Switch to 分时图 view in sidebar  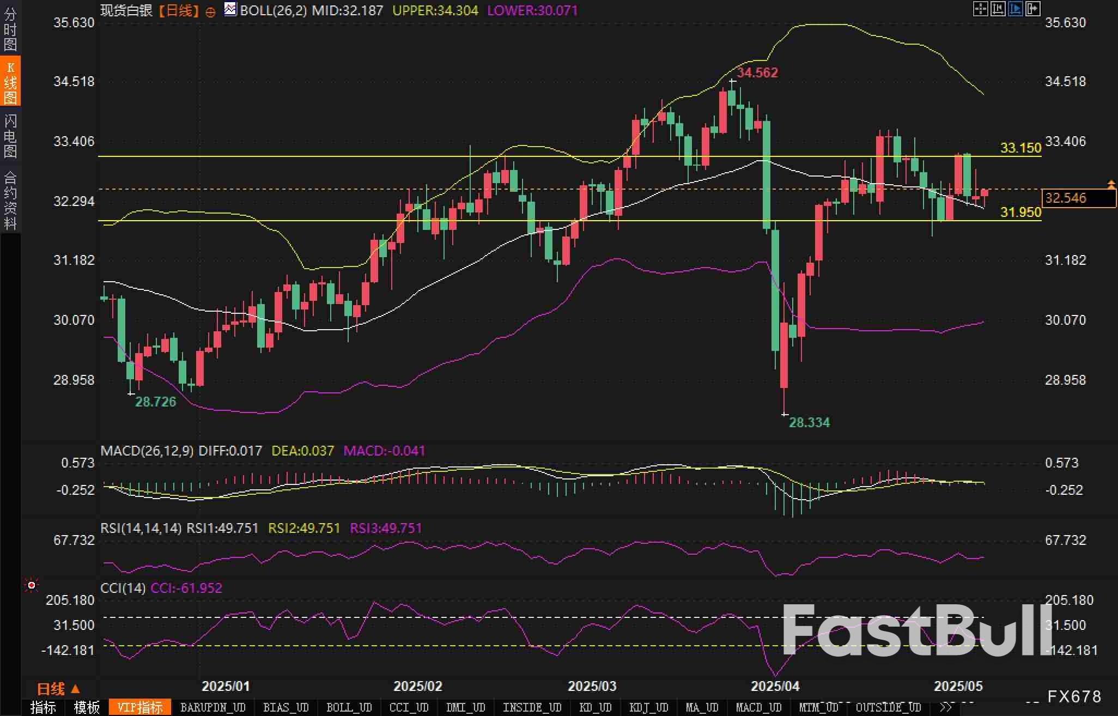(x=10, y=29)
